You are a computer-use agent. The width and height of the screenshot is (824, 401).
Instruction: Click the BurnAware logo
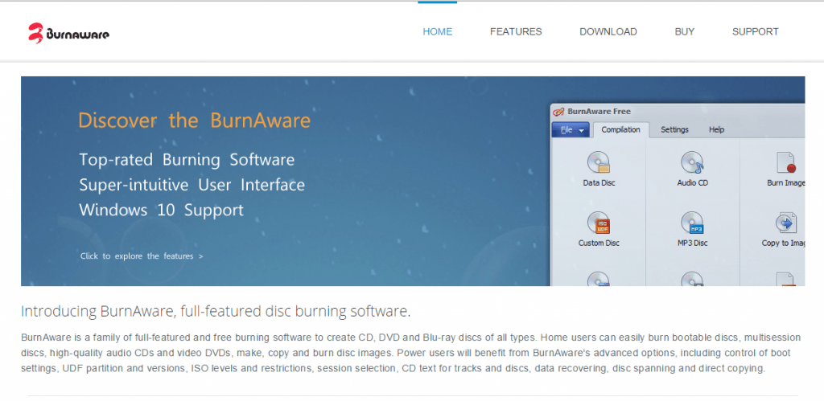point(69,33)
